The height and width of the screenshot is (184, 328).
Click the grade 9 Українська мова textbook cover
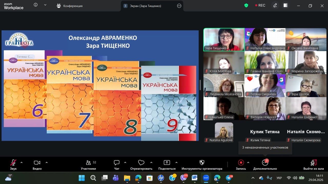(169, 103)
